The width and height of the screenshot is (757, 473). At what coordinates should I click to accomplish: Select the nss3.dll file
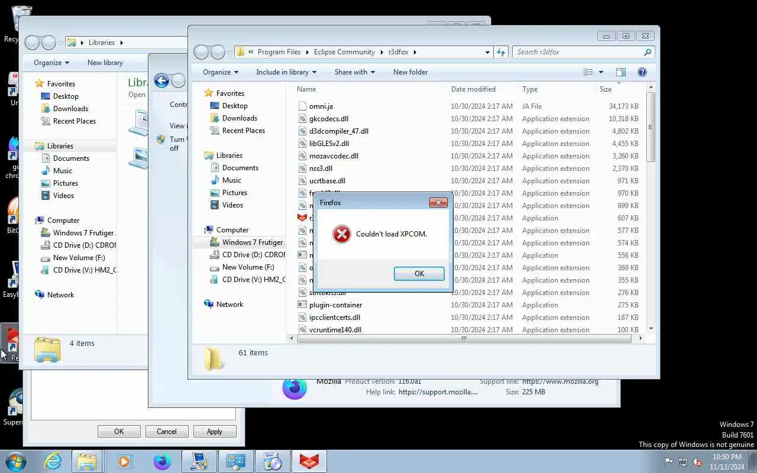pos(321,169)
